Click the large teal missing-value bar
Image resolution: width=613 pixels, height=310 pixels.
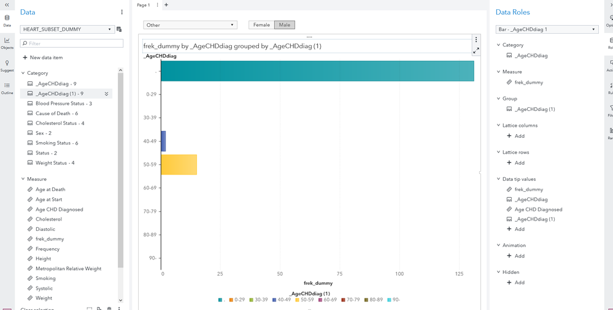(317, 70)
